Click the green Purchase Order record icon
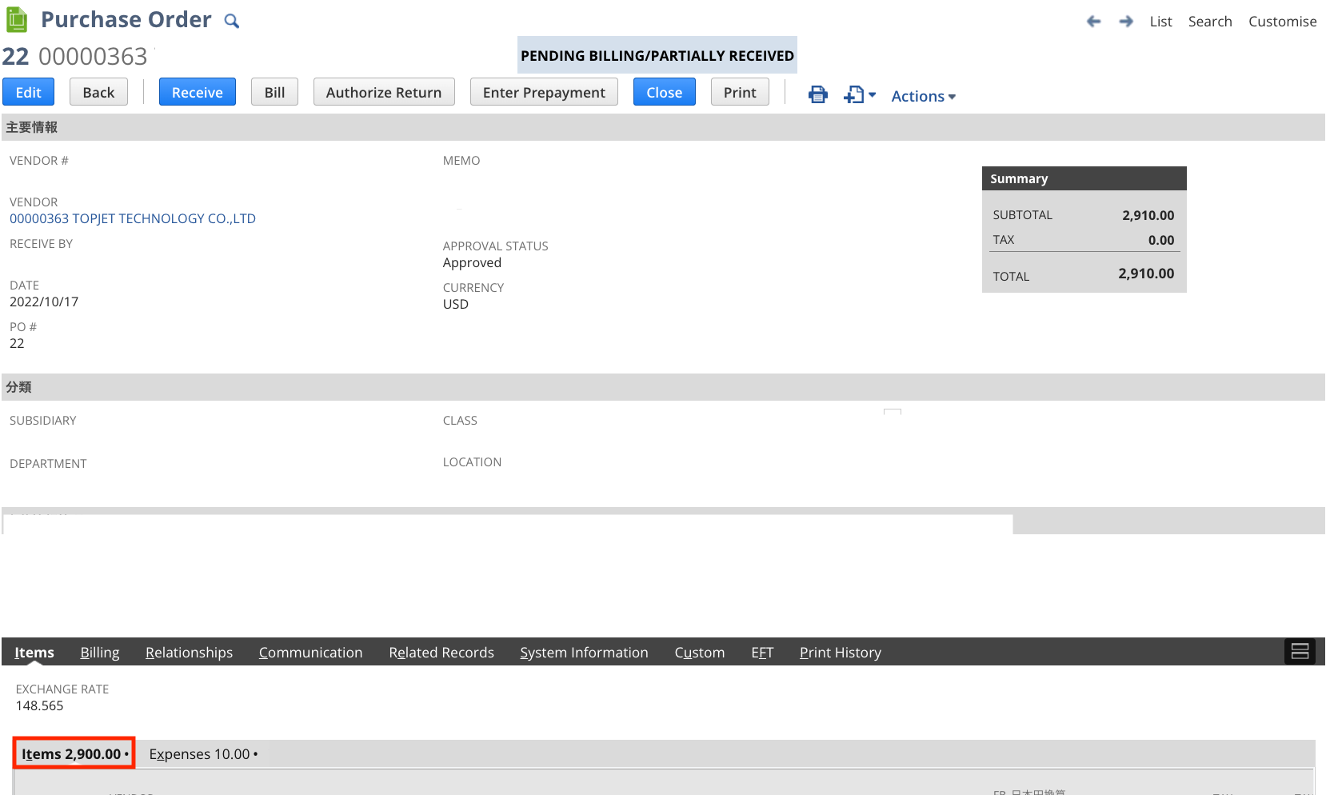This screenshot has width=1330, height=795. click(16, 18)
